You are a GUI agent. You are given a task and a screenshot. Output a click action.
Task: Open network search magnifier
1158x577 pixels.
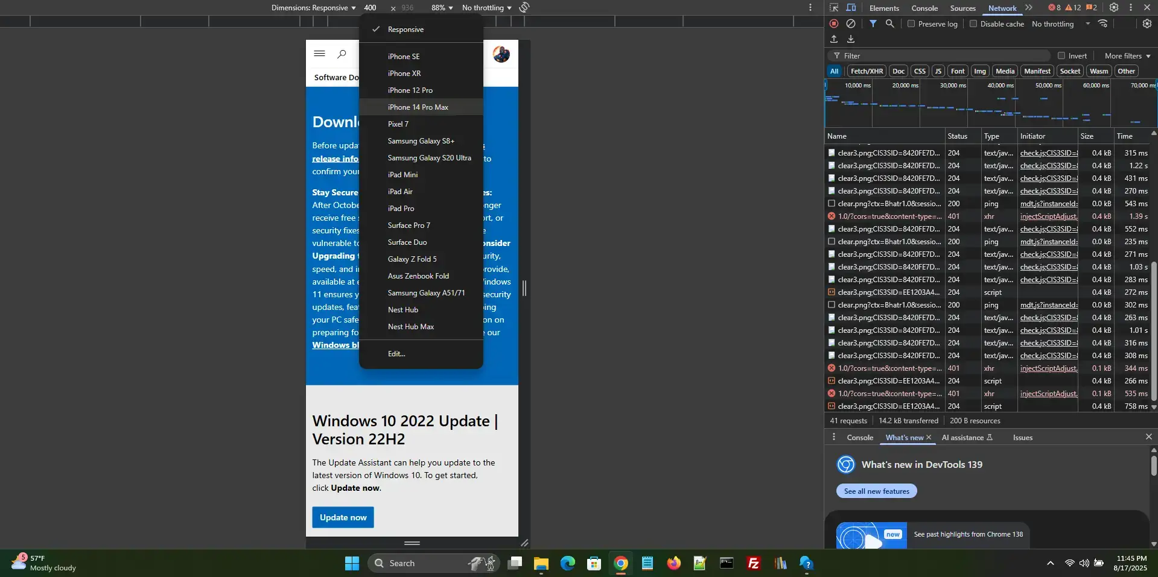889,24
